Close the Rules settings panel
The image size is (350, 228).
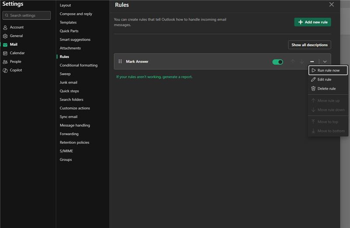[332, 4]
